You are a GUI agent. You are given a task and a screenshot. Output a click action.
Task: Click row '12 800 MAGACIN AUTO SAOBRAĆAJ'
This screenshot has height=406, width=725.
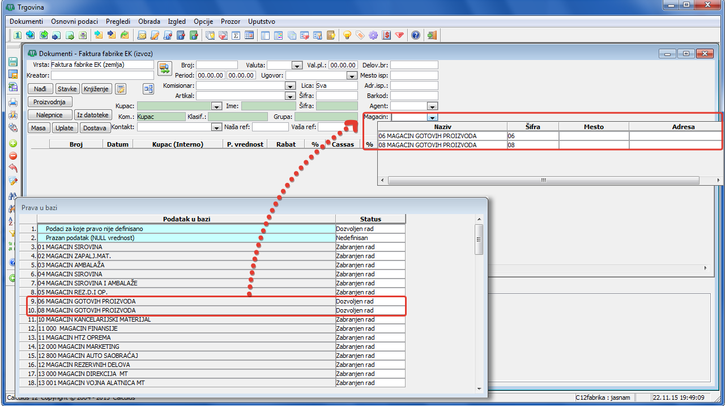(213, 356)
